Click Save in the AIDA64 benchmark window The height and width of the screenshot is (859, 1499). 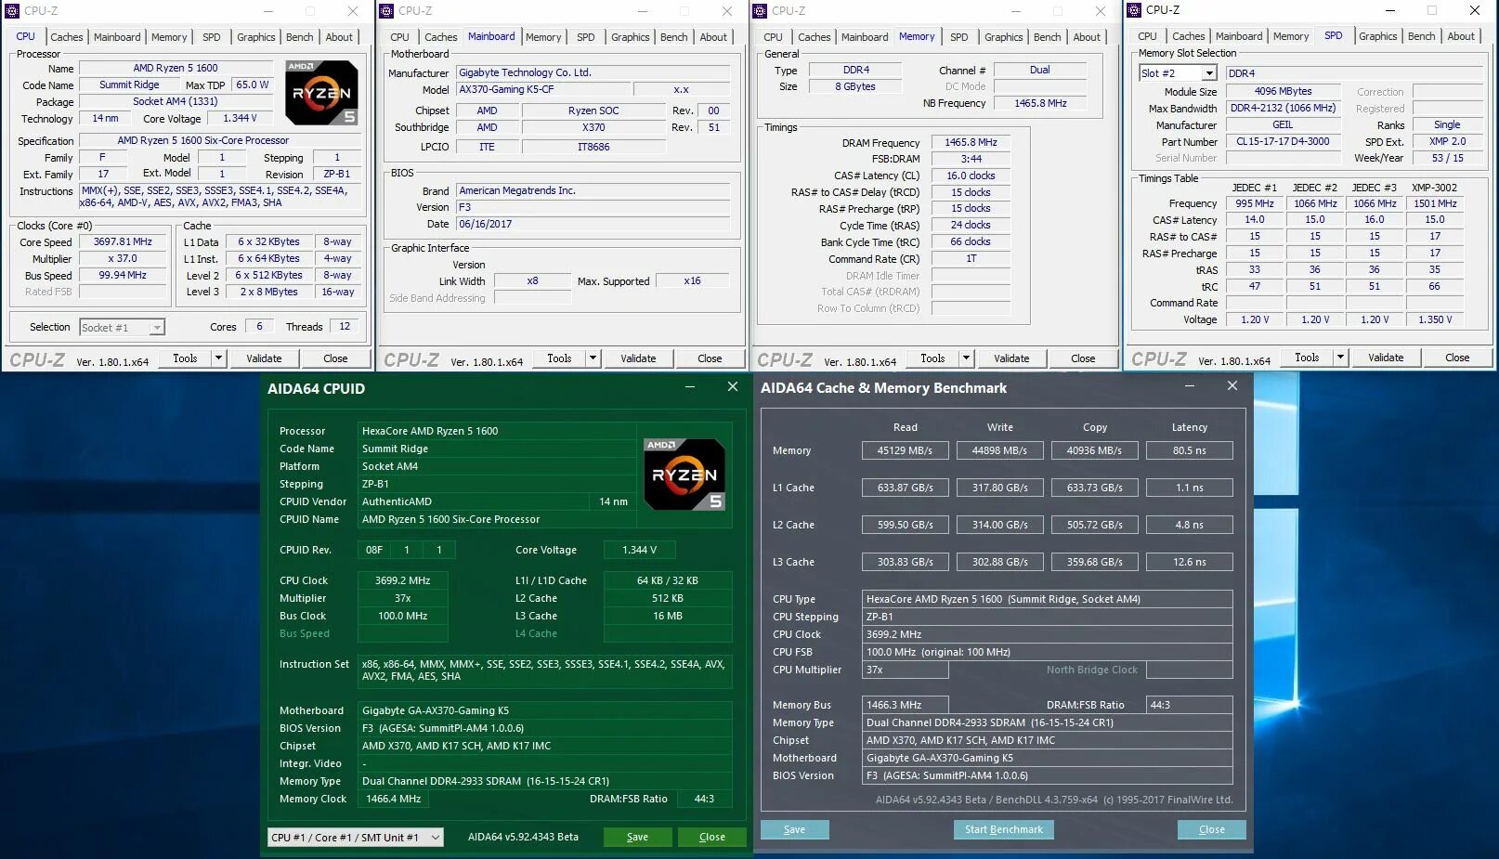794,829
